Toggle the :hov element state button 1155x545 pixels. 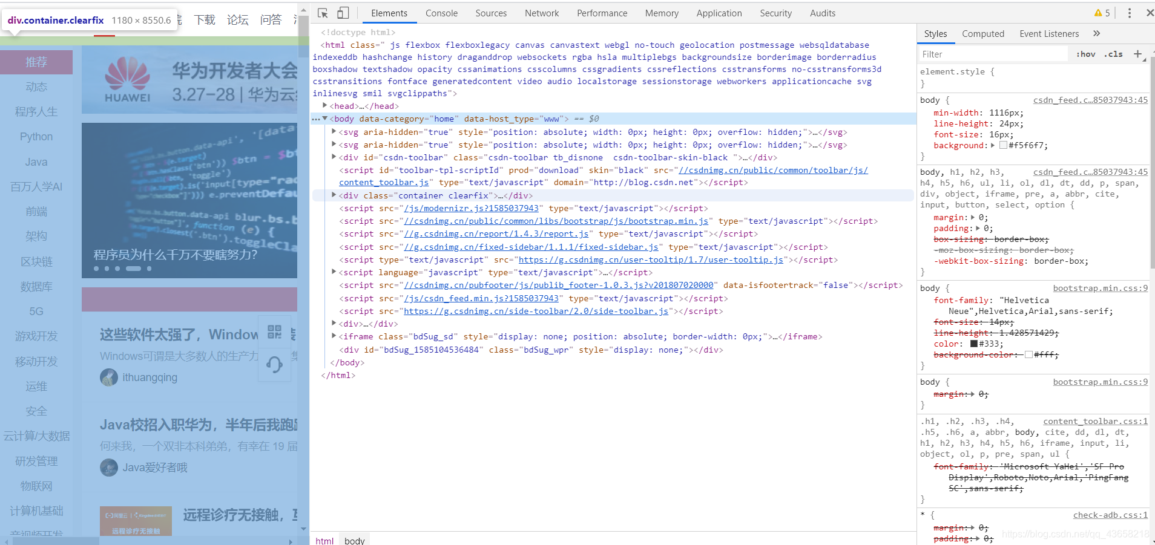coord(1086,54)
